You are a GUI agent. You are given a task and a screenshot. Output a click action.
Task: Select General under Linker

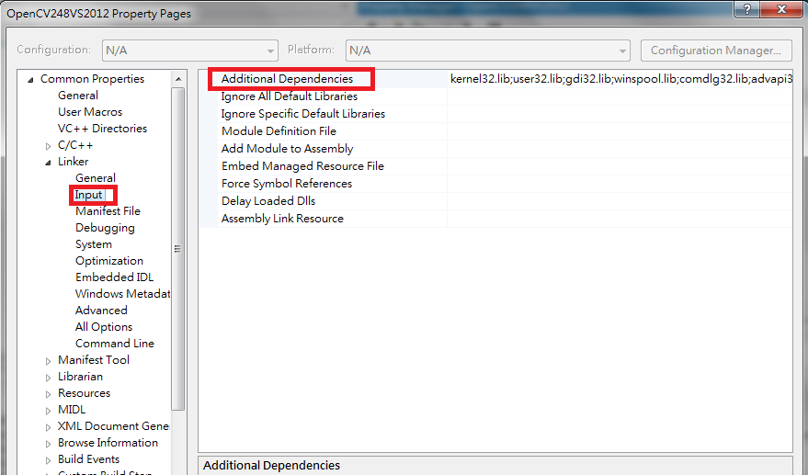[x=96, y=177]
